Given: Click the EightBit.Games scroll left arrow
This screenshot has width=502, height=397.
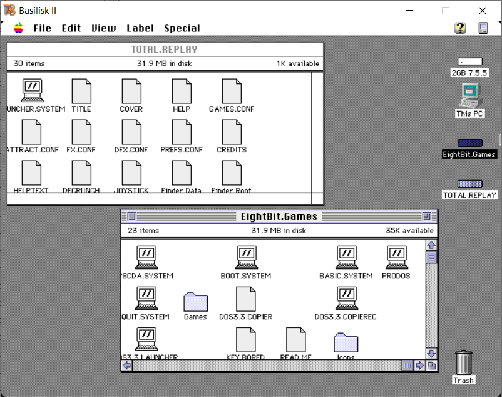Looking at the screenshot, I should click(x=127, y=365).
